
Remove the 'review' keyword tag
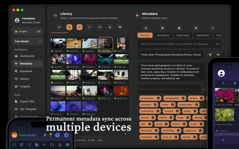point(172,104)
